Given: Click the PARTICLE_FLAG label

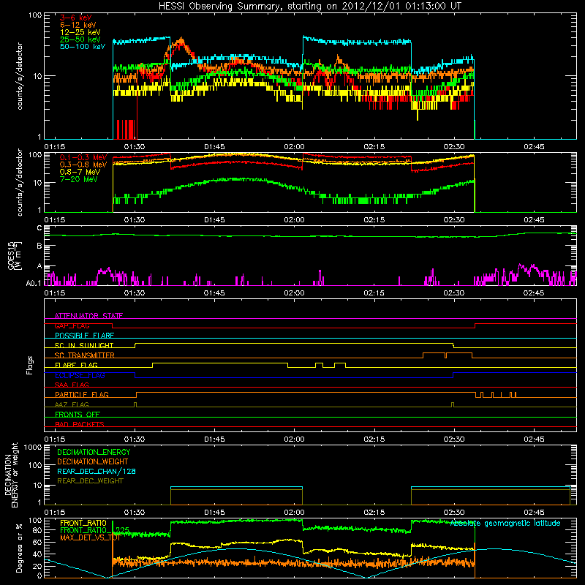Looking at the screenshot, I should pyautogui.click(x=82, y=394).
